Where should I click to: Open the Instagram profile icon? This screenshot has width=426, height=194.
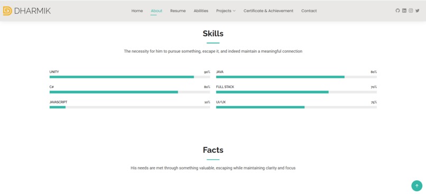411,11
